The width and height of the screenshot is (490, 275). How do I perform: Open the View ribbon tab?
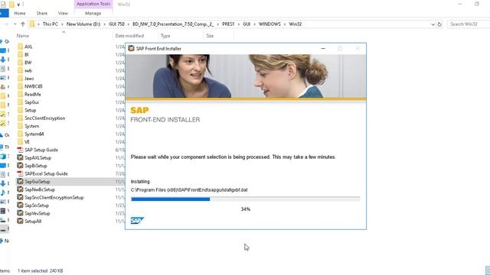pos(63,14)
